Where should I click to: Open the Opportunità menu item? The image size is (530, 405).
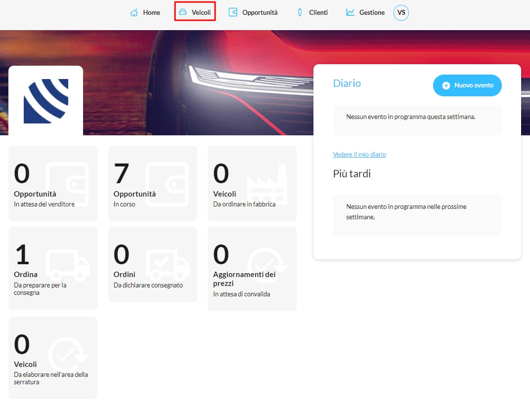click(x=253, y=12)
